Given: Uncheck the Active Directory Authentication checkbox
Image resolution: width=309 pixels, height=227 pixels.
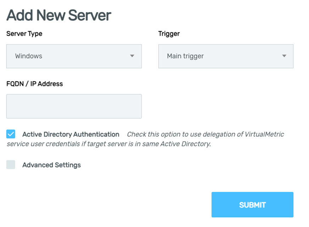Looking at the screenshot, I should (11, 134).
